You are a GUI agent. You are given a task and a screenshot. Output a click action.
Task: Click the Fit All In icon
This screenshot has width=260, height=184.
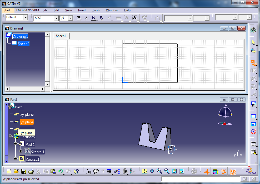coord(144,171)
